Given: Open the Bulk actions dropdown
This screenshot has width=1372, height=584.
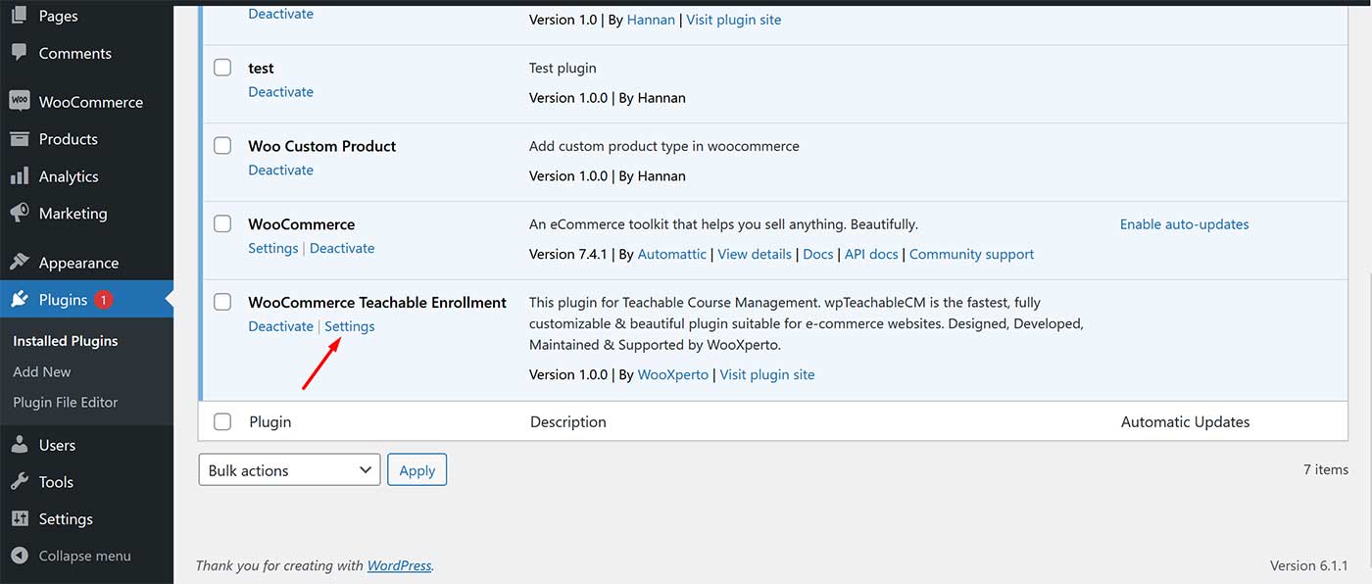Looking at the screenshot, I should pyautogui.click(x=289, y=470).
